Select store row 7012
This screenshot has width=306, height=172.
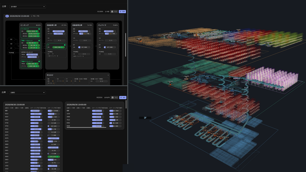coord(95,120)
